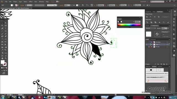
Task: Unlock the Рисунок layer lock icon
Action: pyautogui.click(x=149, y=47)
